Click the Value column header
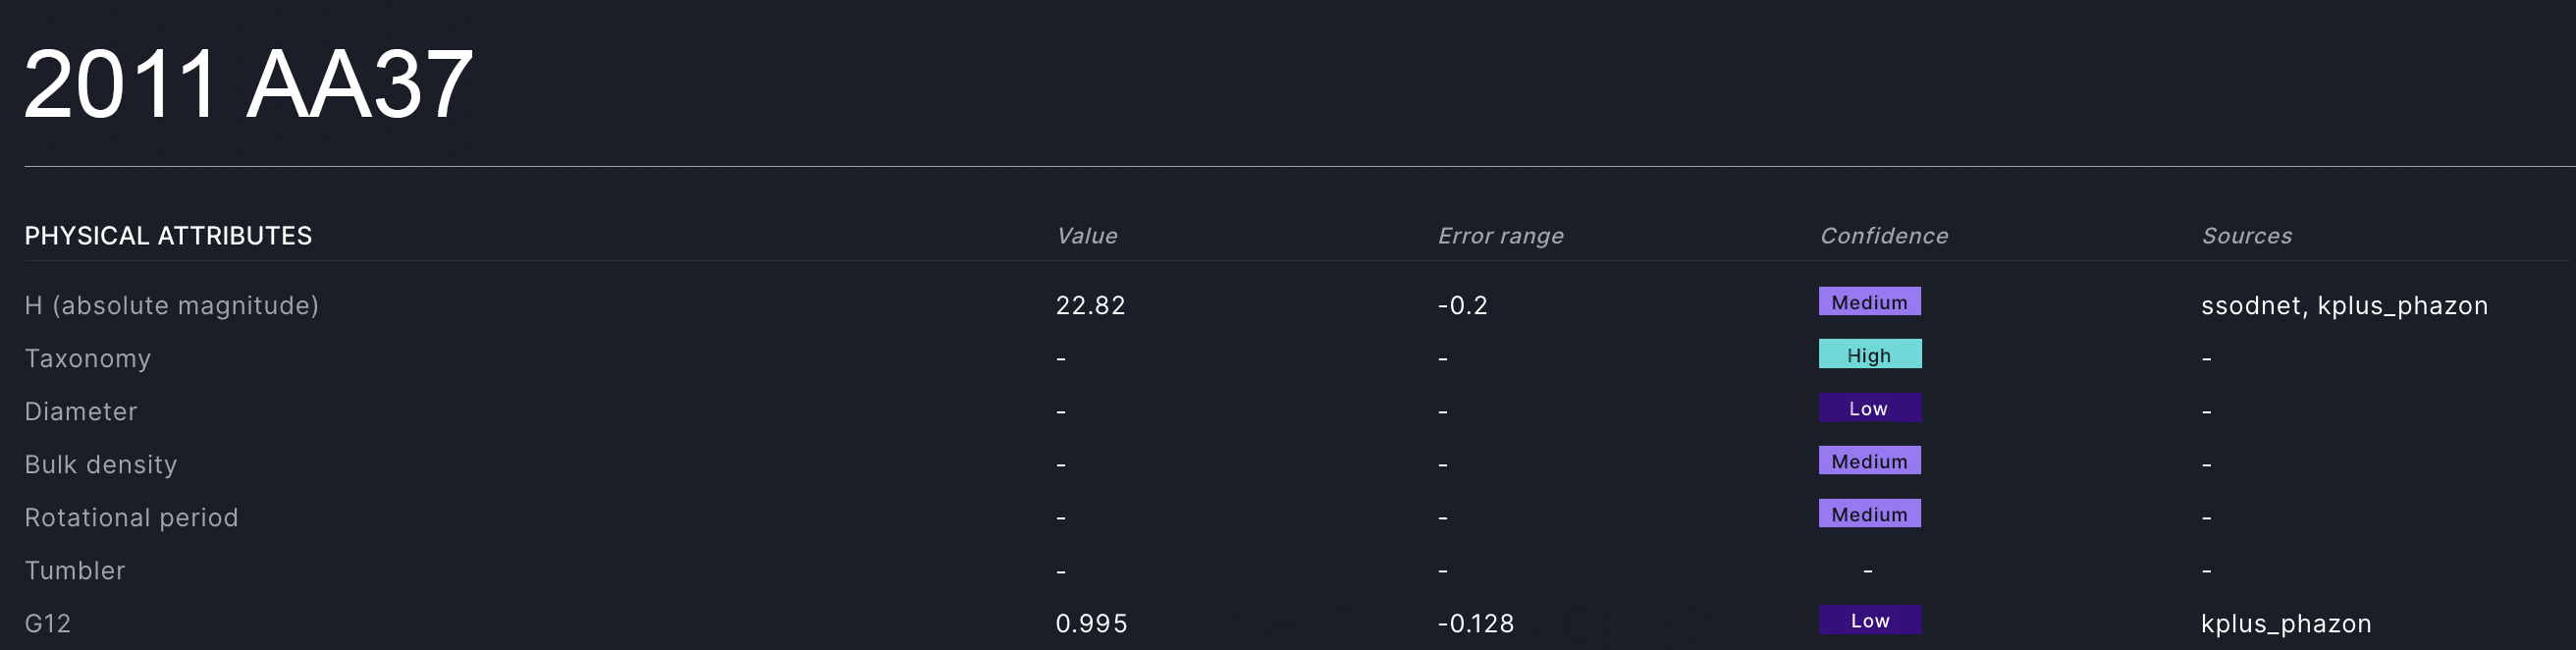Viewport: 2576px width, 650px height. pos(1086,236)
